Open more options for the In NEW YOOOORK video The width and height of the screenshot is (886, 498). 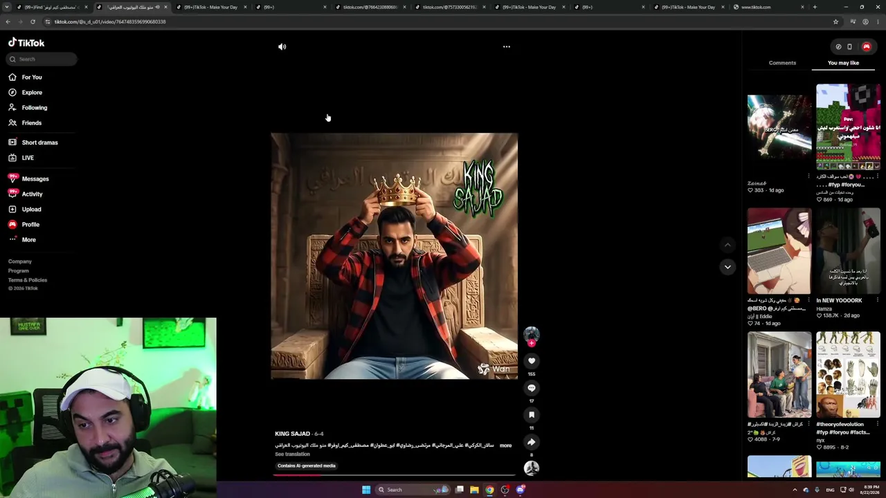(x=877, y=300)
